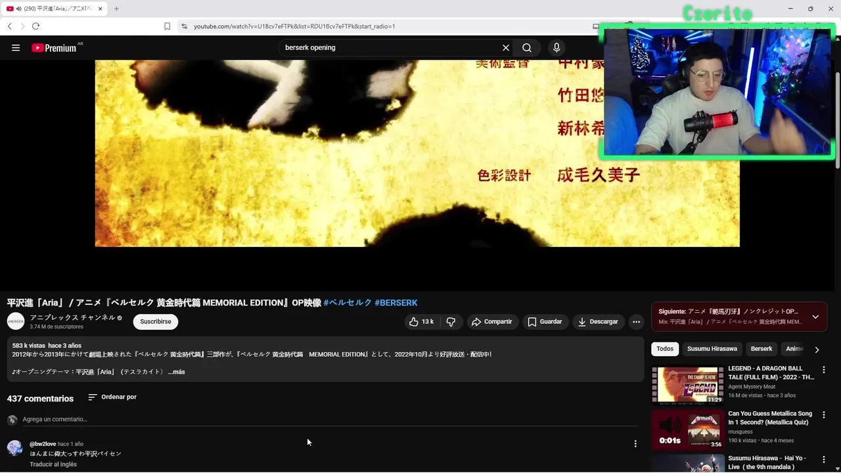Open the Susumu Hirasawa Hai Yo thumbnail
841x473 pixels.
click(687, 464)
